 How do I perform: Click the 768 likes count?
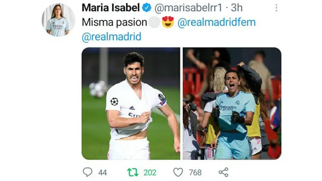(195, 172)
